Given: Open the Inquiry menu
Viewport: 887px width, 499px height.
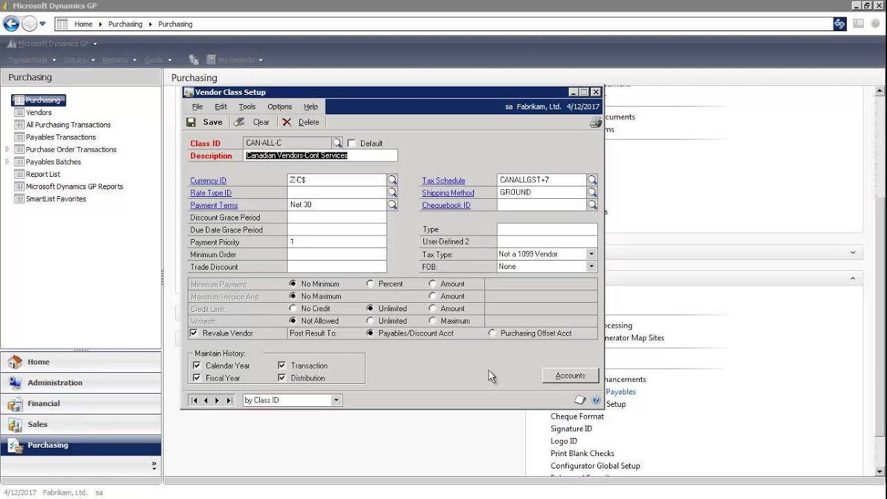Looking at the screenshot, I should 78,60.
